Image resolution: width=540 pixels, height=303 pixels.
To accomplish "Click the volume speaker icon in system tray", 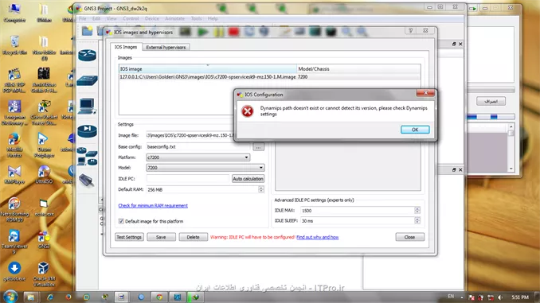I will [500, 297].
